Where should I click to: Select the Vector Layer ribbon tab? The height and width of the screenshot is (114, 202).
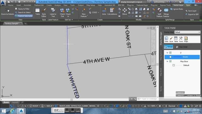(178, 5)
